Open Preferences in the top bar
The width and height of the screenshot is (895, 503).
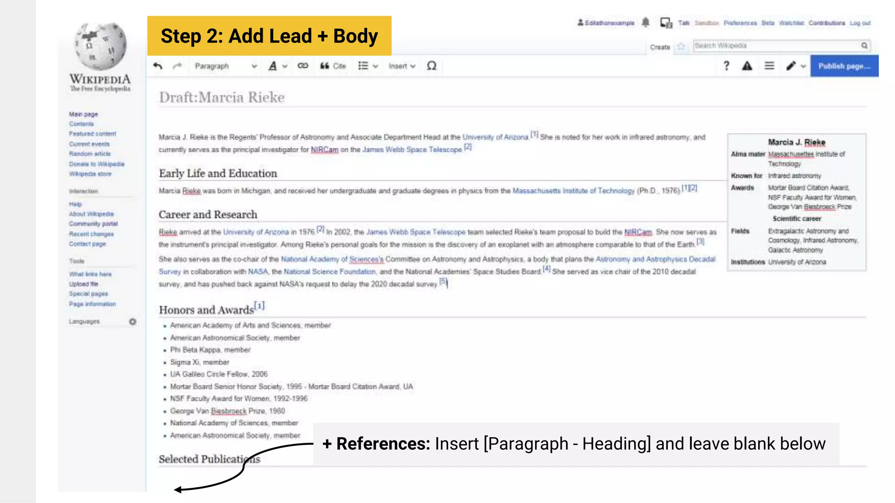click(x=740, y=23)
